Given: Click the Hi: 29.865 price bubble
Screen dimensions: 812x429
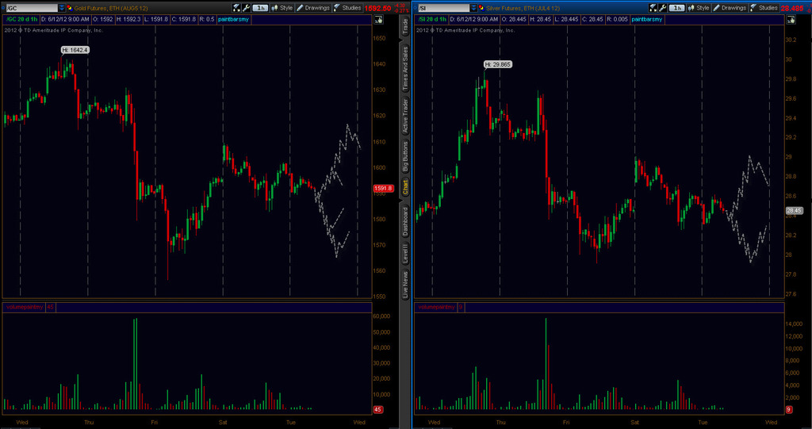Looking at the screenshot, I should [499, 64].
